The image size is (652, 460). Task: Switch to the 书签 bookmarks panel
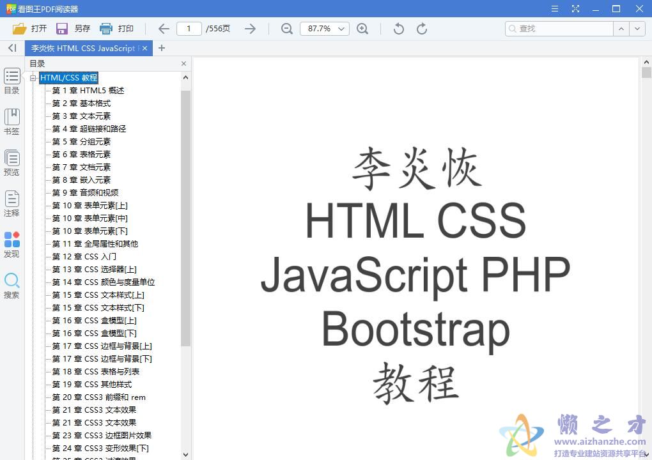(12, 121)
